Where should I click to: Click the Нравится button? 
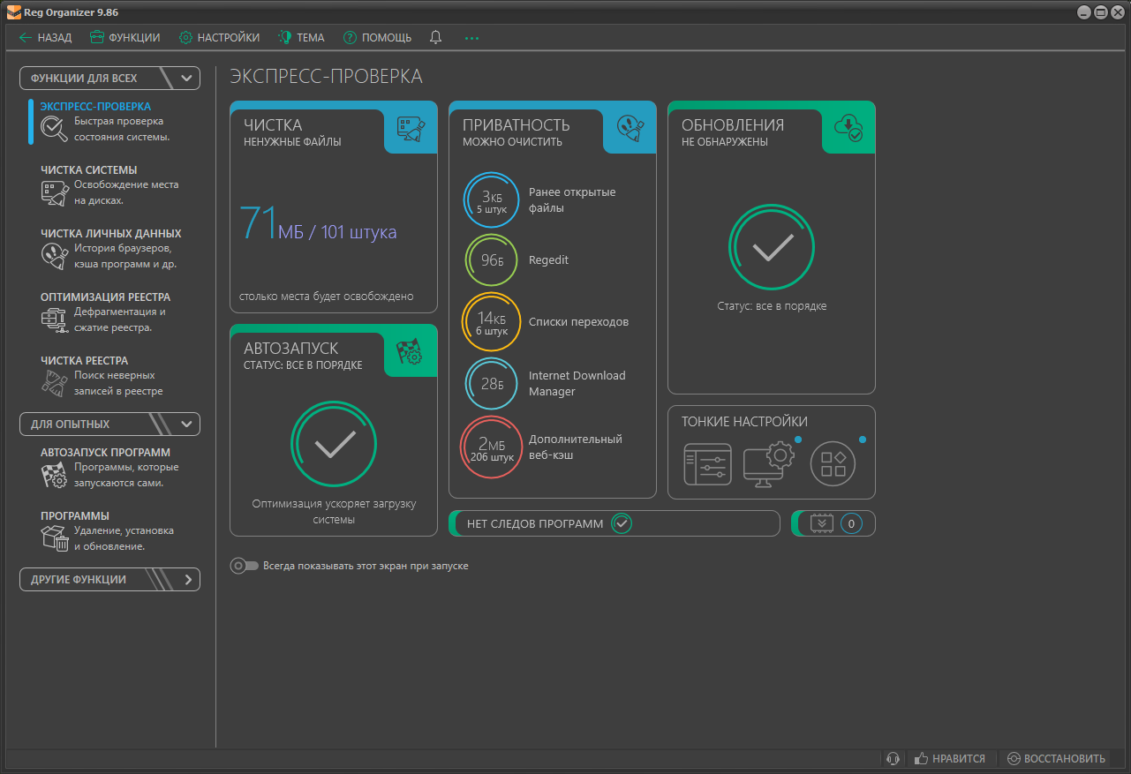(x=950, y=758)
